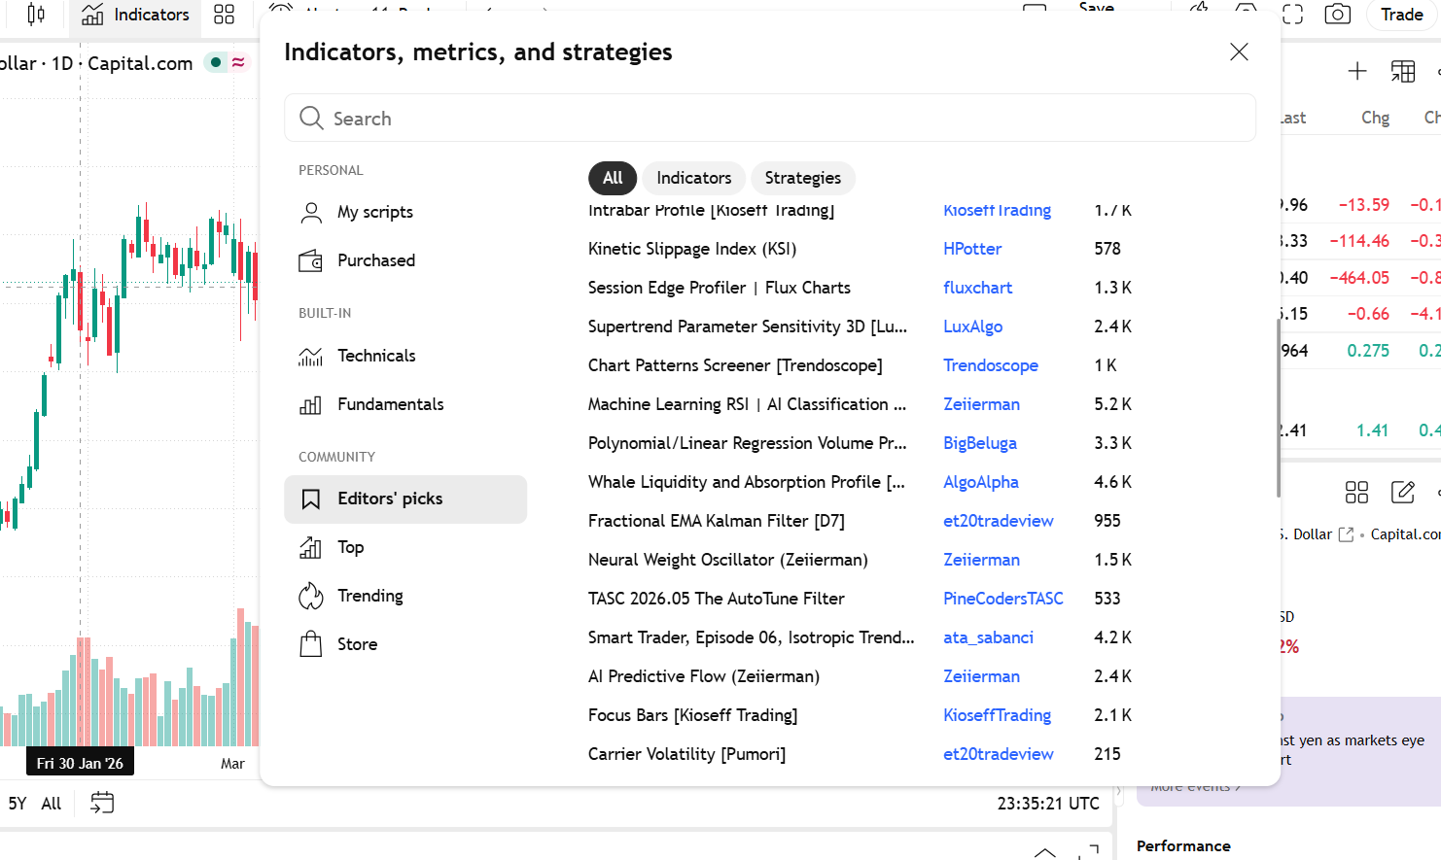Viewport: 1441px width, 860px height.
Task: Switch to the Strategies filter tab
Action: 803,178
